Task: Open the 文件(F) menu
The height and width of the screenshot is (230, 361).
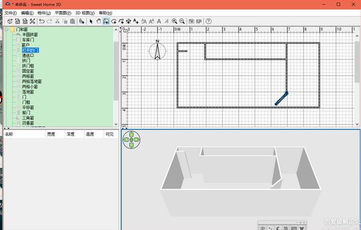Action: [10, 13]
